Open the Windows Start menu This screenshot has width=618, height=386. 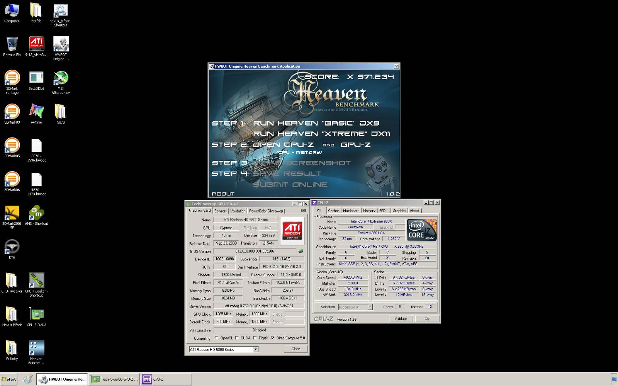[x=9, y=379]
